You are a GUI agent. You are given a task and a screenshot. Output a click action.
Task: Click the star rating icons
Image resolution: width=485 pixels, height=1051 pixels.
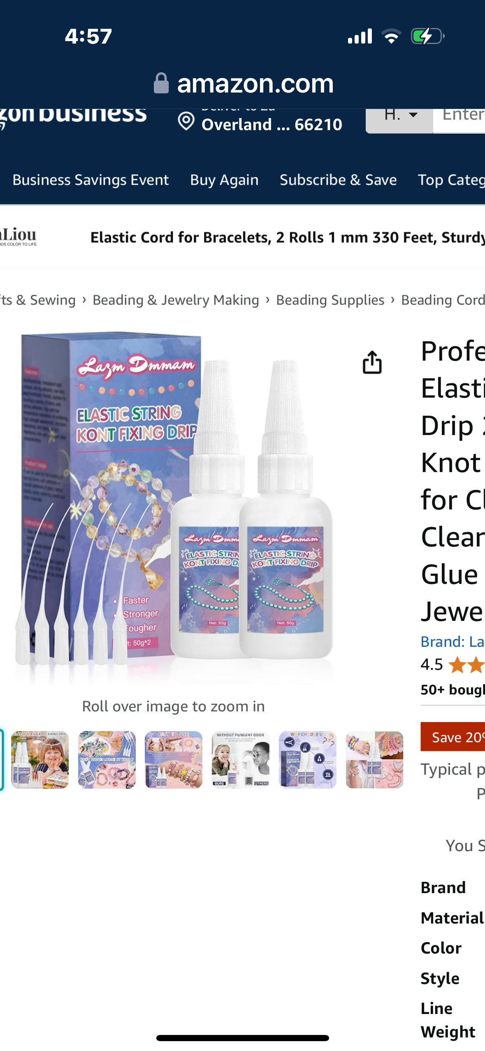(x=466, y=665)
